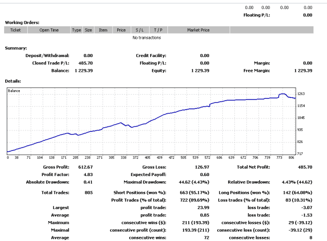Click the Margin label in Summary

[262, 63]
